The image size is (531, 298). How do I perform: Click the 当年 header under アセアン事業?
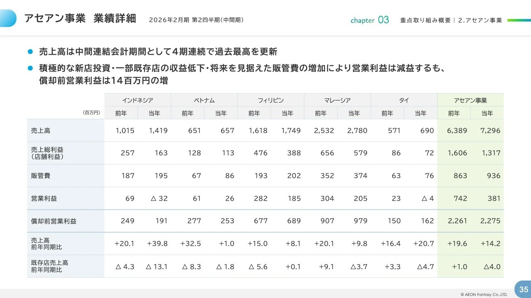pyautogui.click(x=487, y=113)
